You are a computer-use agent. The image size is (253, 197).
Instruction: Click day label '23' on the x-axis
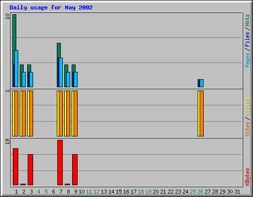click(x=178, y=192)
